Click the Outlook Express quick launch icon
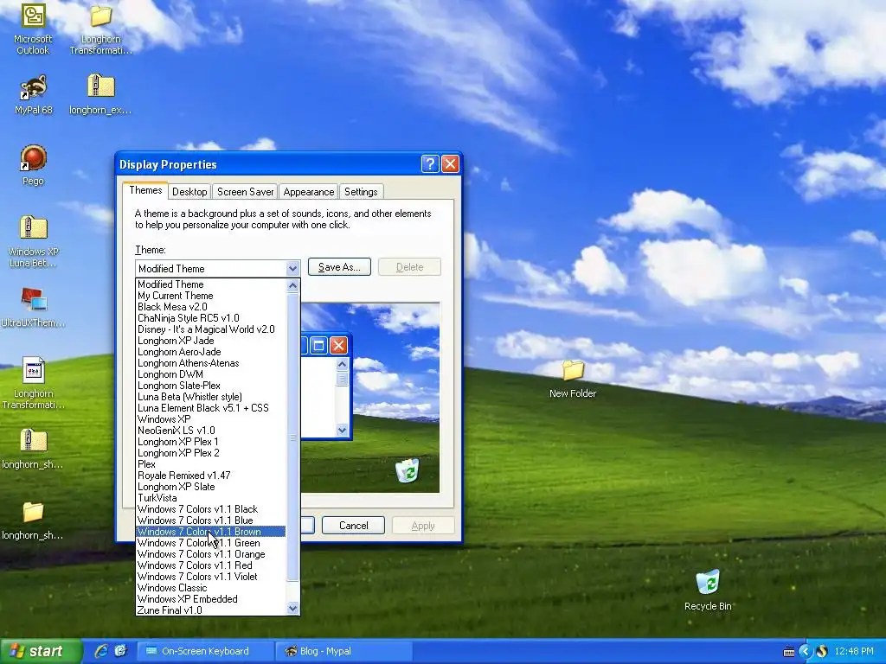The width and height of the screenshot is (886, 664). click(x=120, y=651)
